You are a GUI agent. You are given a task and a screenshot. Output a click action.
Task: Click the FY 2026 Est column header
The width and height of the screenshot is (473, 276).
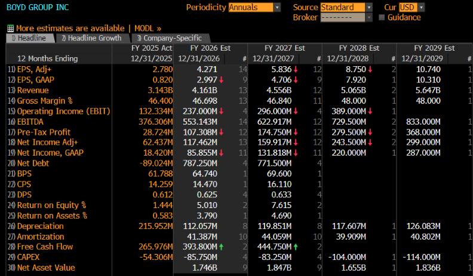210,48
